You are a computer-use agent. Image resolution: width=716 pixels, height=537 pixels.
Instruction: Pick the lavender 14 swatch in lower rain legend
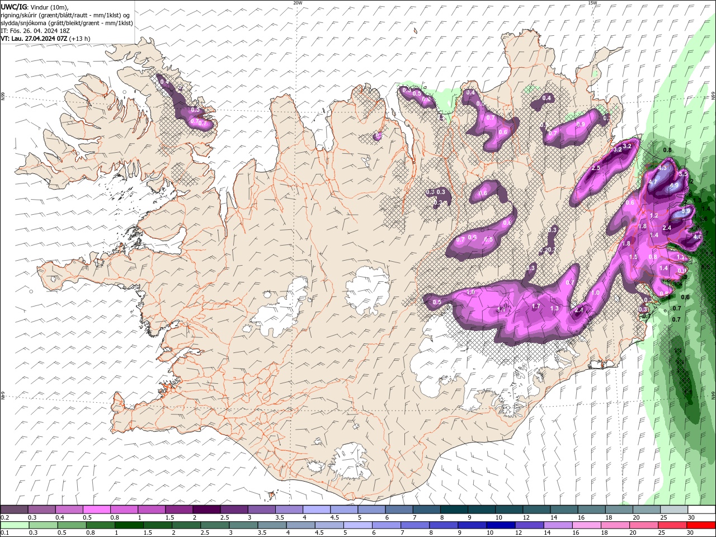coord(558,525)
